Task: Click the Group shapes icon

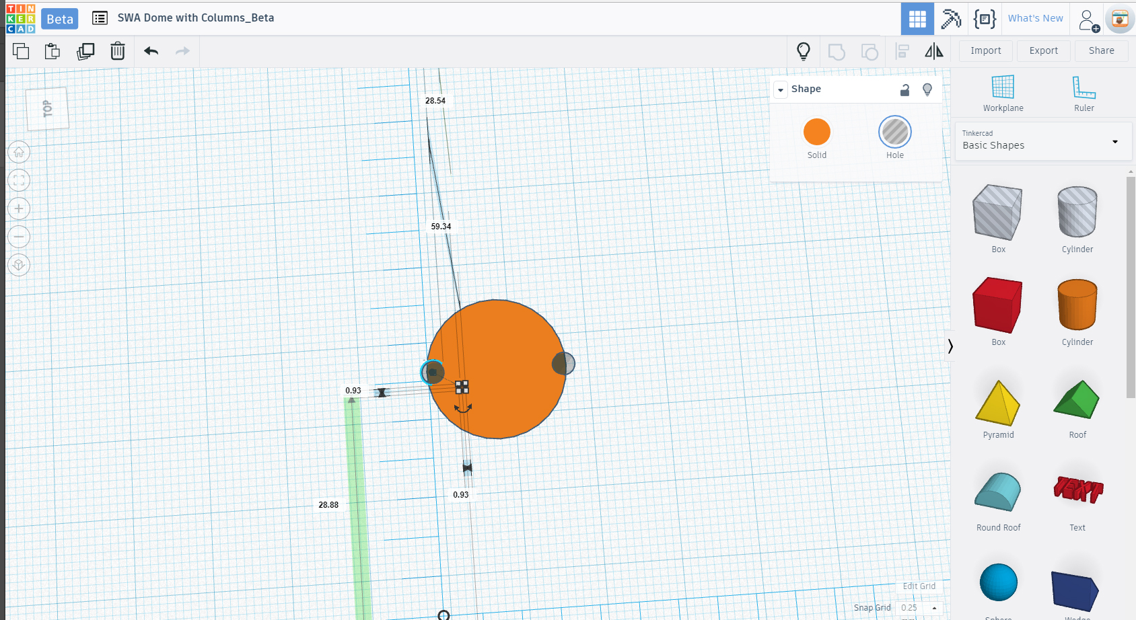Action: click(837, 52)
